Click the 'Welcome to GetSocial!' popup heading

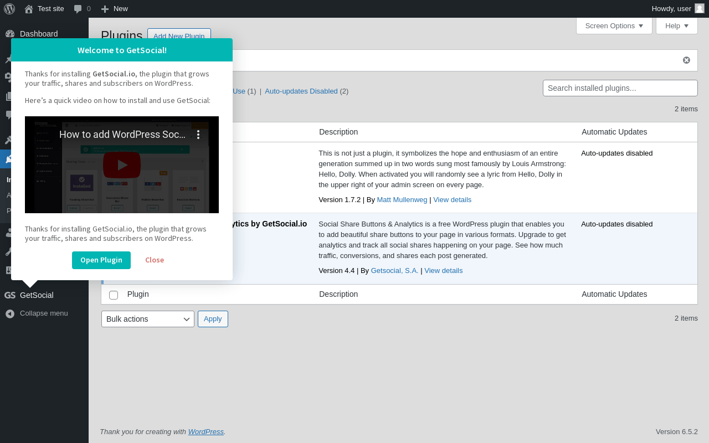122,50
